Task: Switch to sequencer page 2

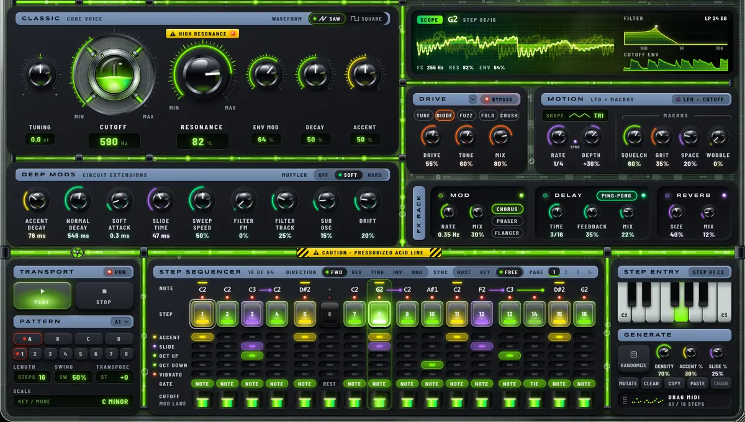Action: [x=567, y=272]
